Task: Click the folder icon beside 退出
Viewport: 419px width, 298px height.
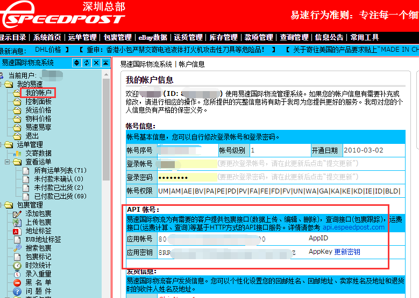Action: 17,136
